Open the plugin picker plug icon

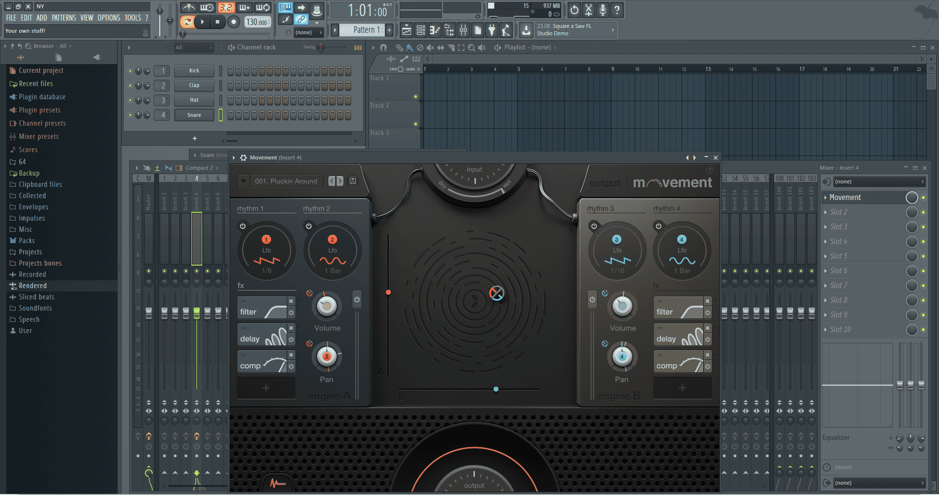pyautogui.click(x=492, y=30)
